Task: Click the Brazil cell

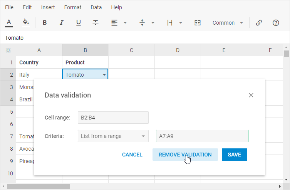Action: coord(25,99)
